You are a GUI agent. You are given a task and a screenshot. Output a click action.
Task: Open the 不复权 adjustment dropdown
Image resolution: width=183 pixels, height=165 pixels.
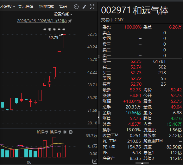tap(8, 7)
